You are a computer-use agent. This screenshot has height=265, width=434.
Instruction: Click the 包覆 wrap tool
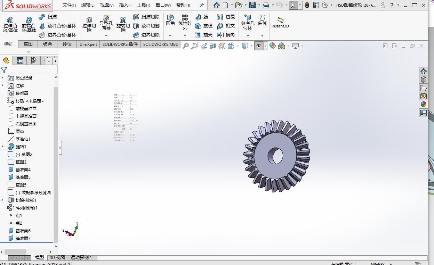click(226, 17)
